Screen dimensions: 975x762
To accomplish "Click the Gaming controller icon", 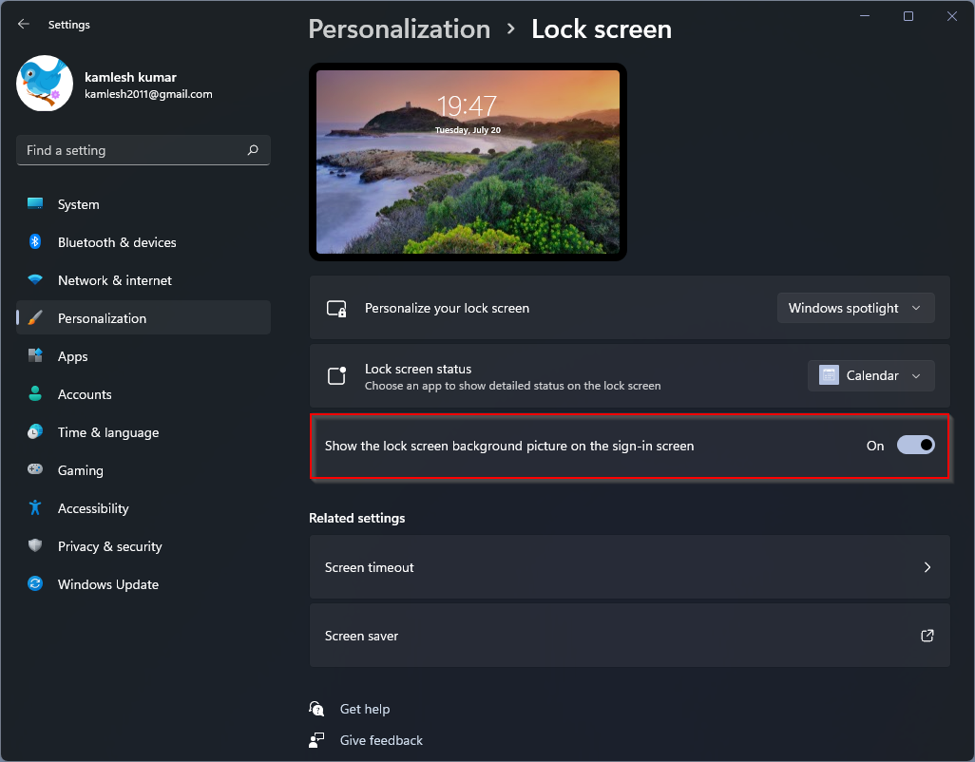I will (x=35, y=469).
